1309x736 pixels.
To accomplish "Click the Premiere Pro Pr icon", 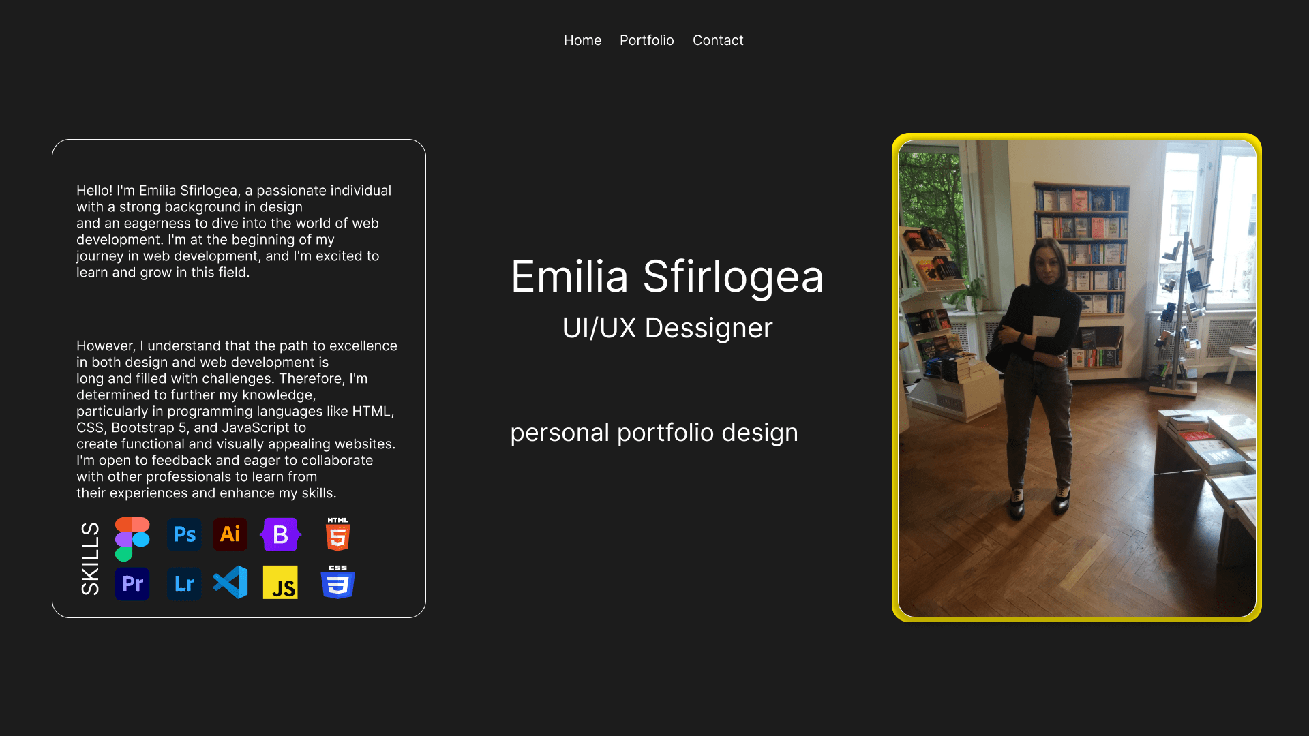I will tap(132, 584).
